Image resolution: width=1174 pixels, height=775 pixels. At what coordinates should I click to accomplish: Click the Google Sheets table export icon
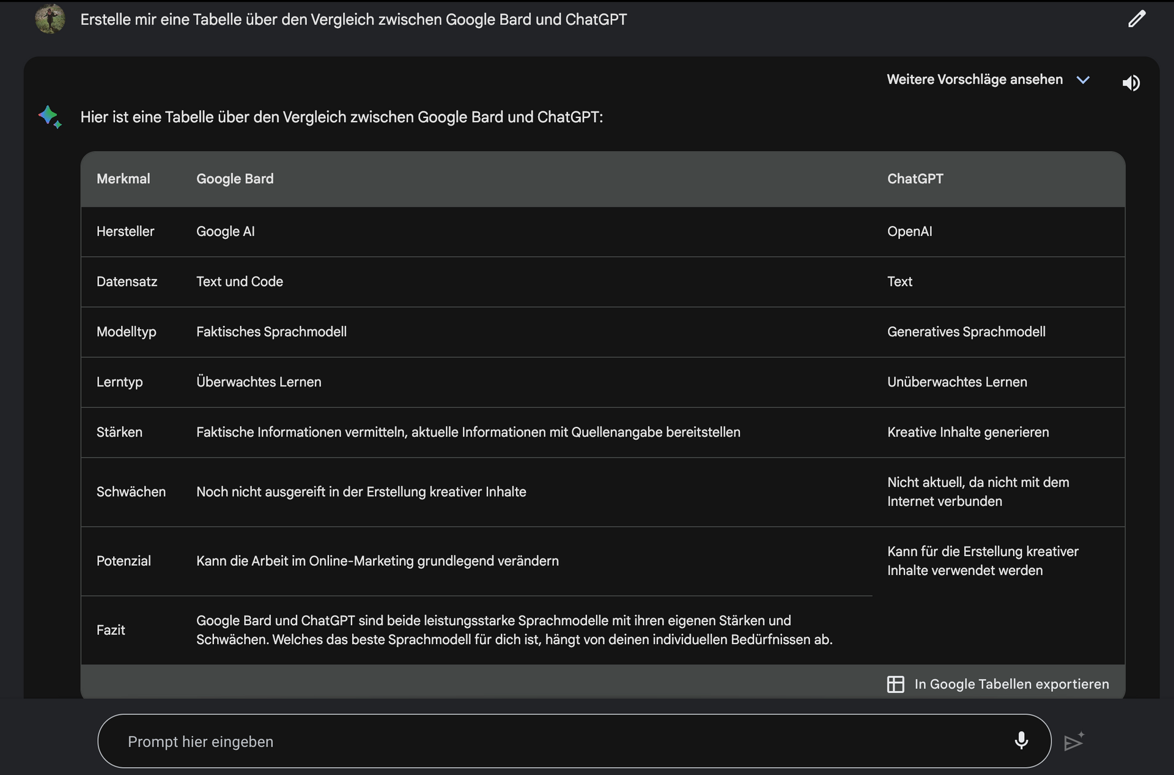[895, 684]
